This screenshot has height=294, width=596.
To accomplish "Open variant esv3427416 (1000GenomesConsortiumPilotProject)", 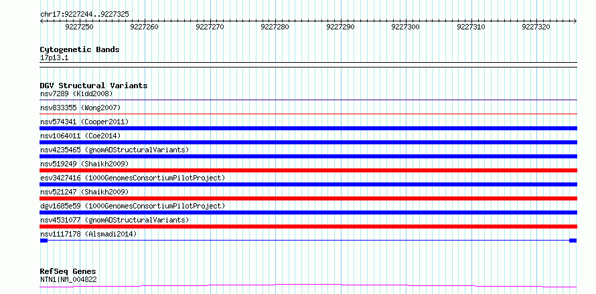I will tap(133, 178).
